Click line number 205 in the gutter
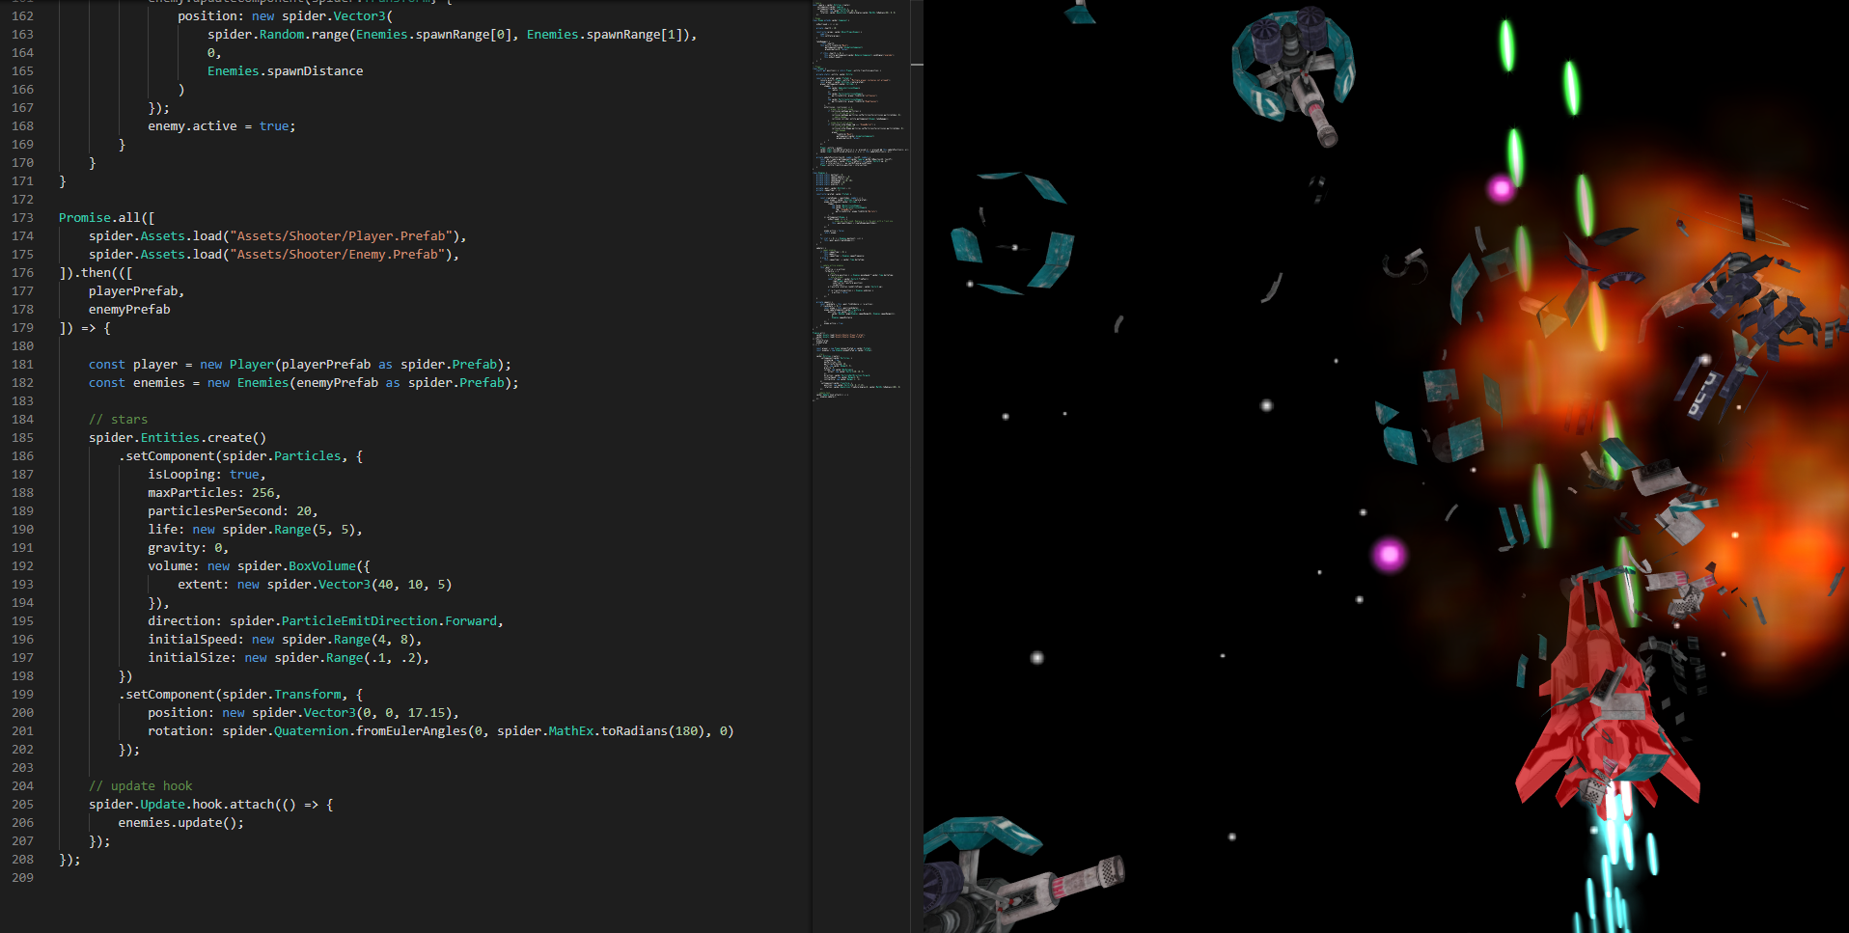 pos(22,804)
